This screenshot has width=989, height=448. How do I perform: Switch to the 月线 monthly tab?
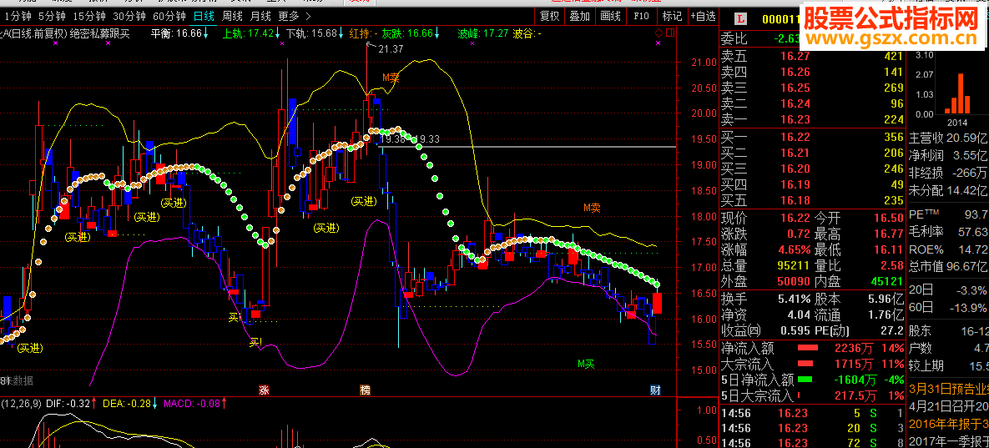tap(260, 16)
